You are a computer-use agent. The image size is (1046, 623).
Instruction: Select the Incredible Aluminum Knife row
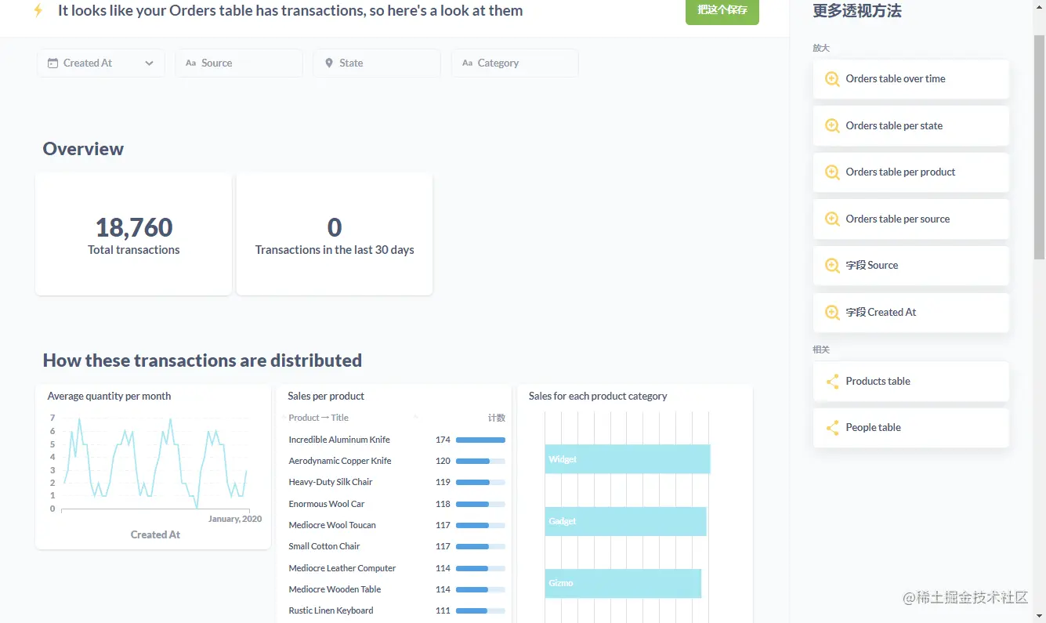[396, 440]
